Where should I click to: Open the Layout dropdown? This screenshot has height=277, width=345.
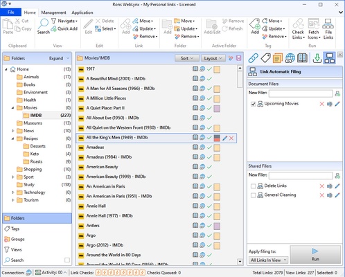[x=213, y=58]
